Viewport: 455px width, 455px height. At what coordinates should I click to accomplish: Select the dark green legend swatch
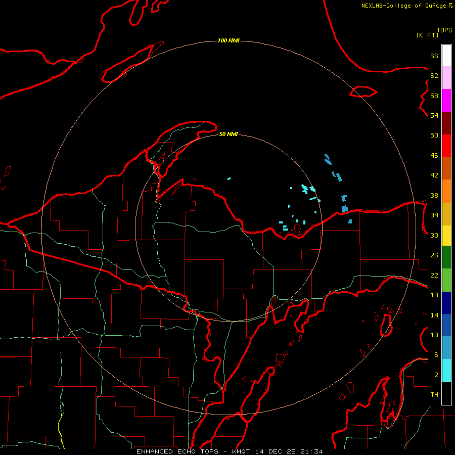pos(446,257)
